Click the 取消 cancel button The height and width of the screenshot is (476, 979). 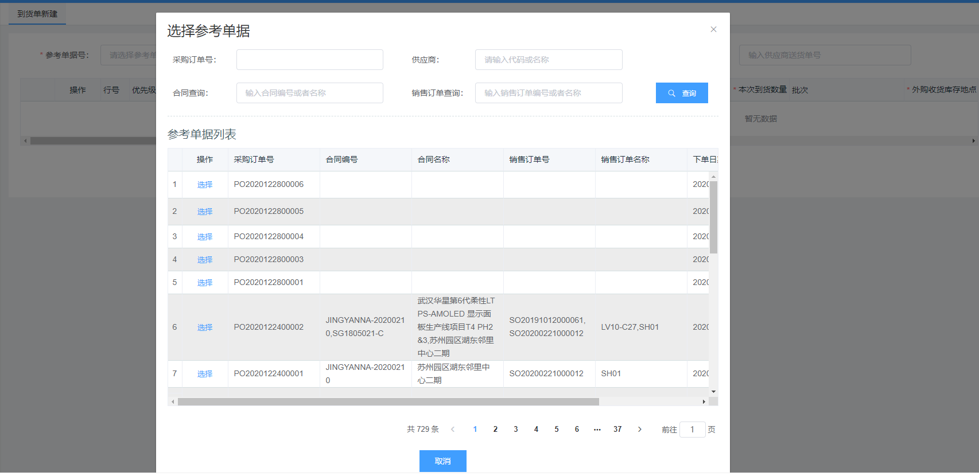(x=442, y=461)
